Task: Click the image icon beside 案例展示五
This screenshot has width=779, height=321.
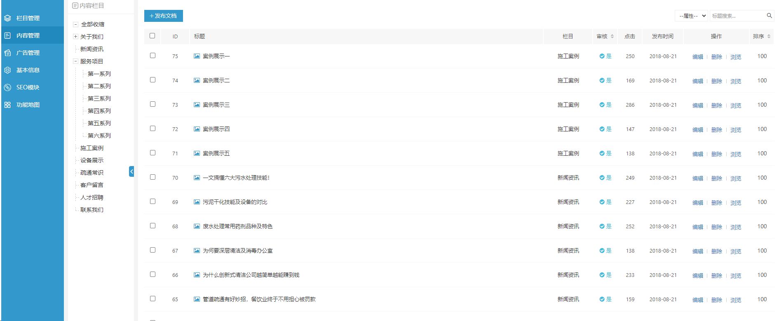Action: tap(197, 153)
